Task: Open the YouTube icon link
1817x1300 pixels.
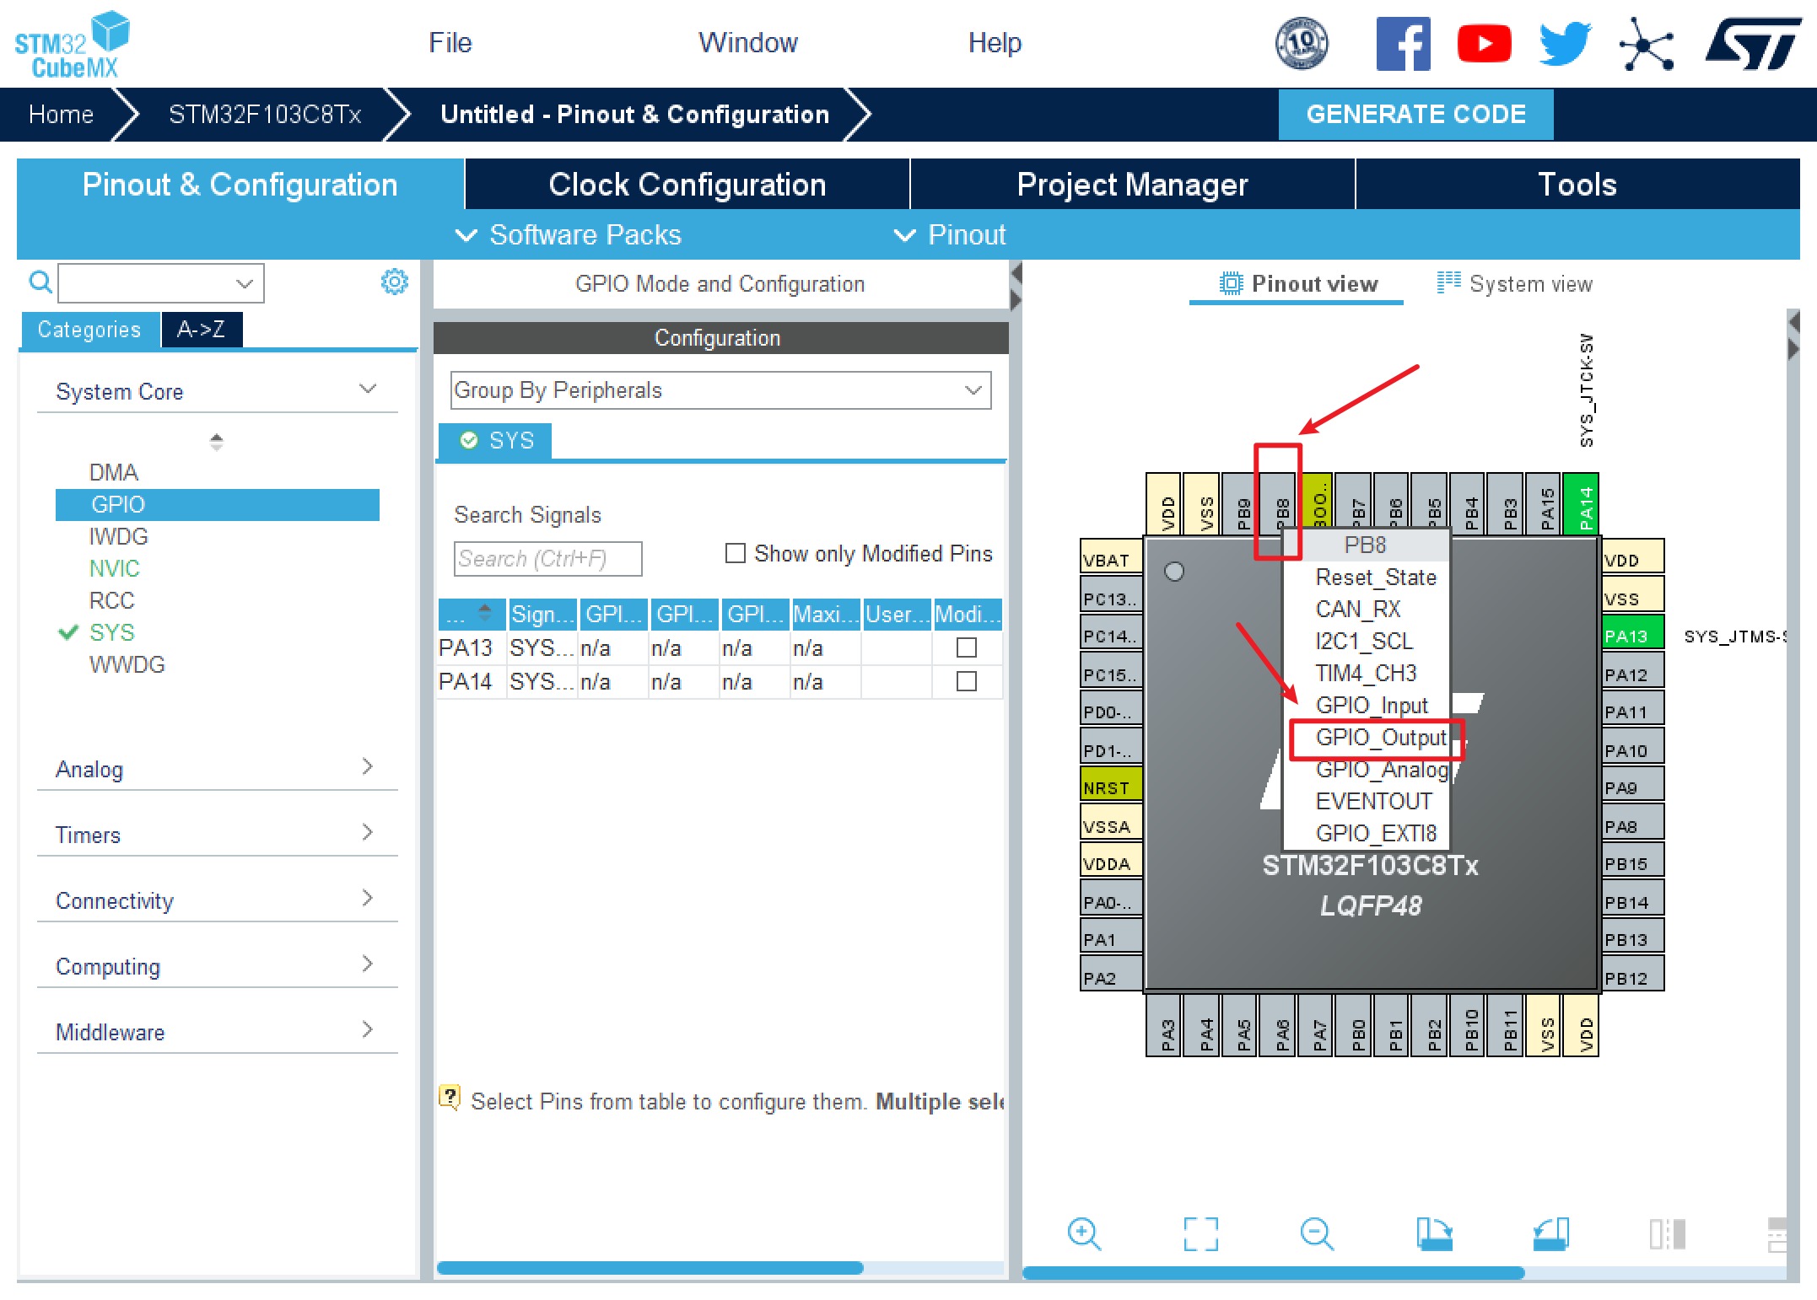Action: click(1484, 44)
